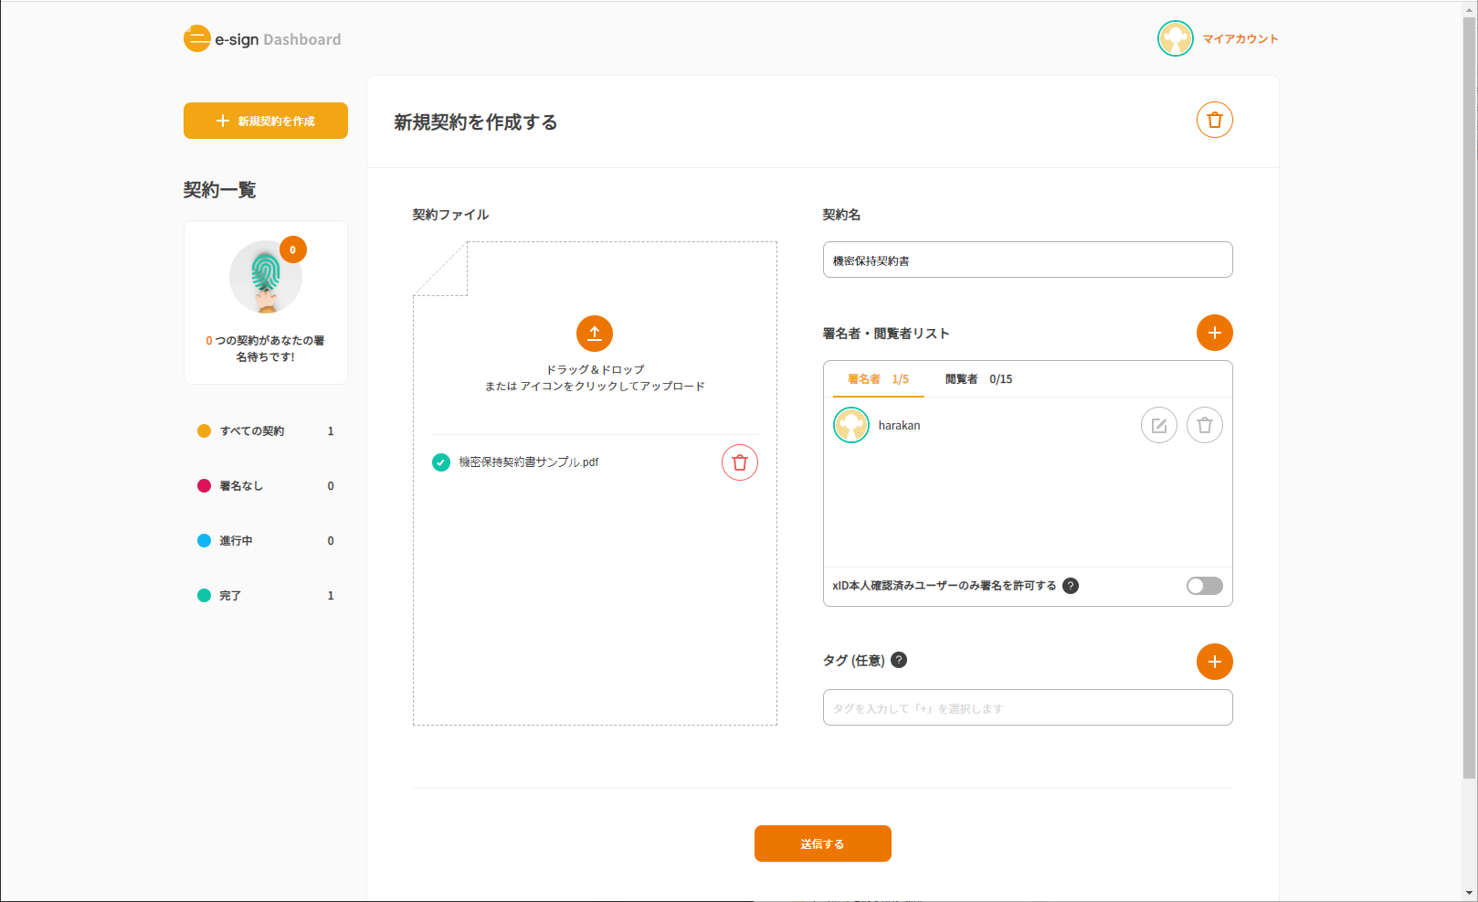Open help icon for xID本人確認済みユーザー option

click(x=1071, y=586)
